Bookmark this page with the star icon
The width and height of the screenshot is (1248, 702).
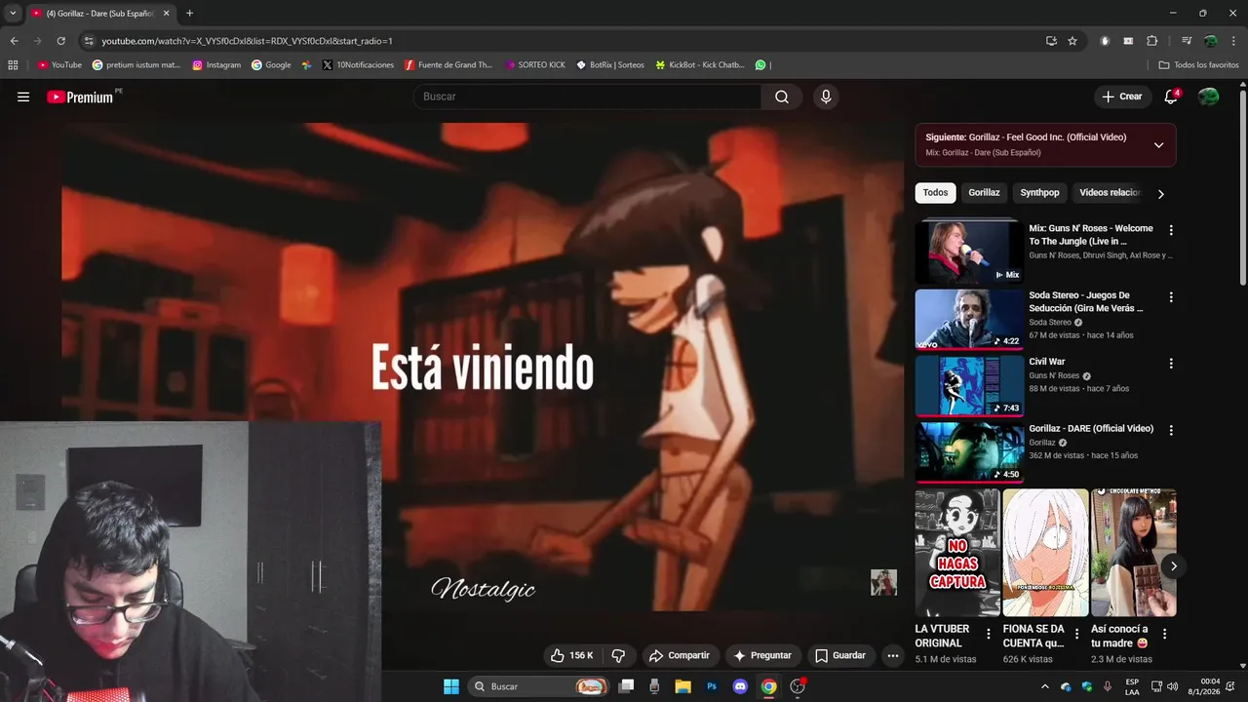[x=1072, y=41]
